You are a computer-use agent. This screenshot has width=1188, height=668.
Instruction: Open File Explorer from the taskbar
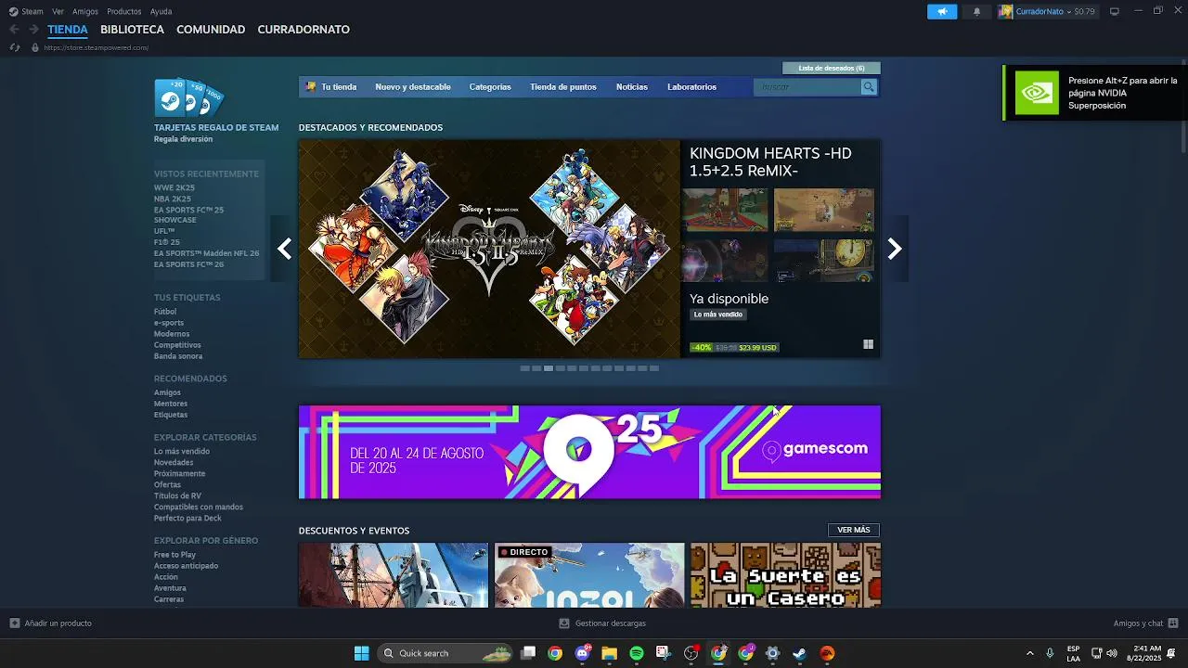coord(610,653)
